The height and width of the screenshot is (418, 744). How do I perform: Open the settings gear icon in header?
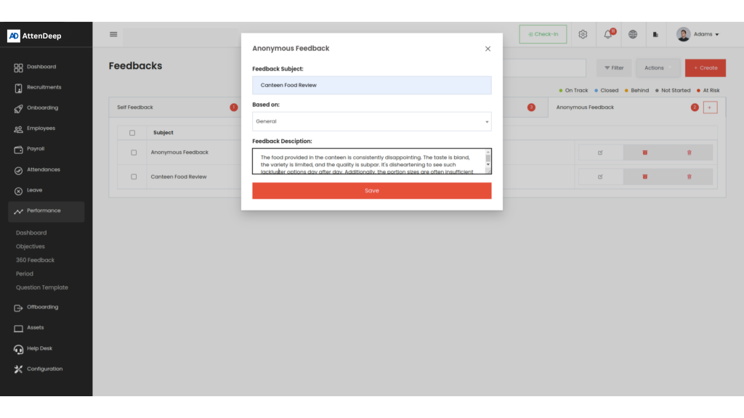(583, 34)
